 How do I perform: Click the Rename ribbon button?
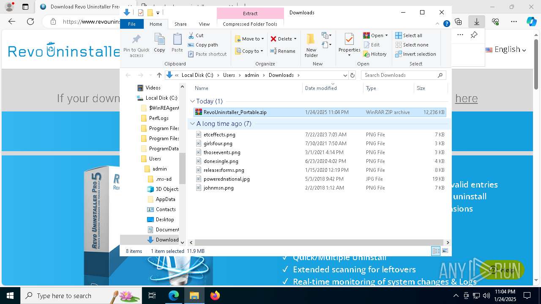[283, 51]
